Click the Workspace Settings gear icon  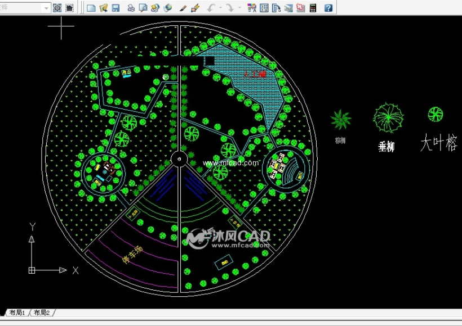tap(57, 8)
